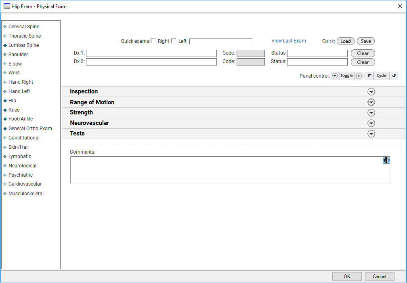The image size is (407, 283).
Task: Expand the Strength panel arrow
Action: coord(371,112)
